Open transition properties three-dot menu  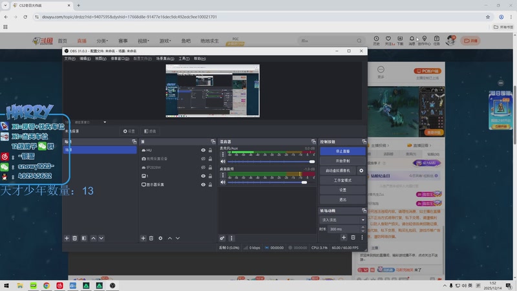tap(362, 237)
